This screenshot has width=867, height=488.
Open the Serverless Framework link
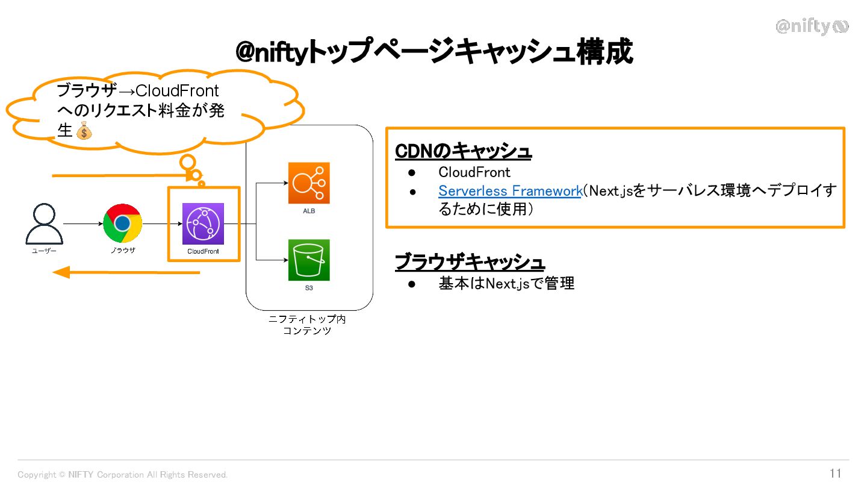(510, 191)
